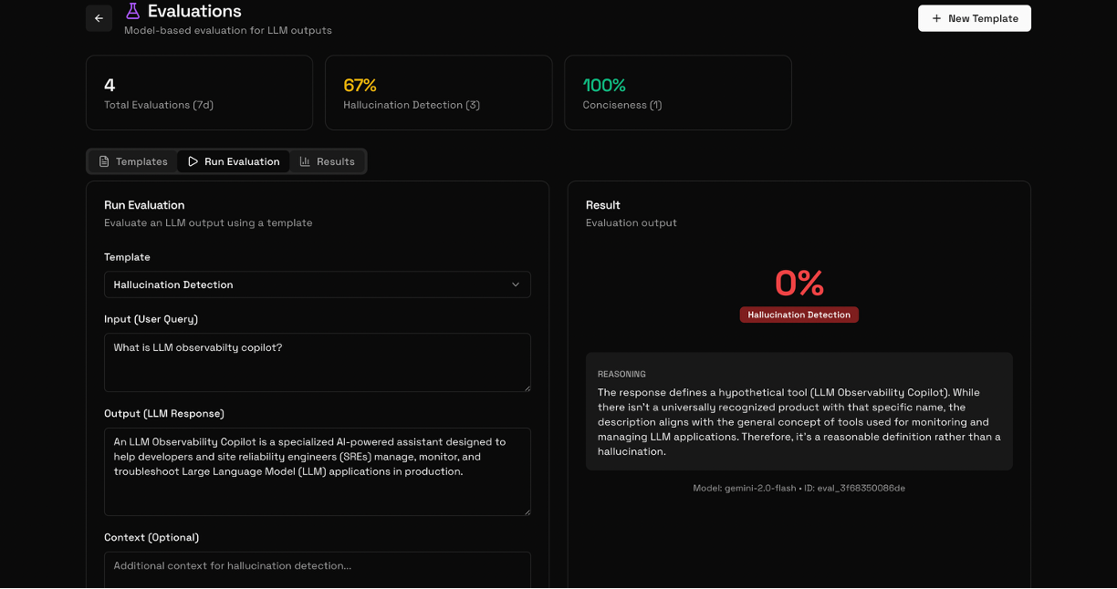1117x589 pixels.
Task: Click the 67% Hallucination Detection stat card
Action: coord(438,92)
